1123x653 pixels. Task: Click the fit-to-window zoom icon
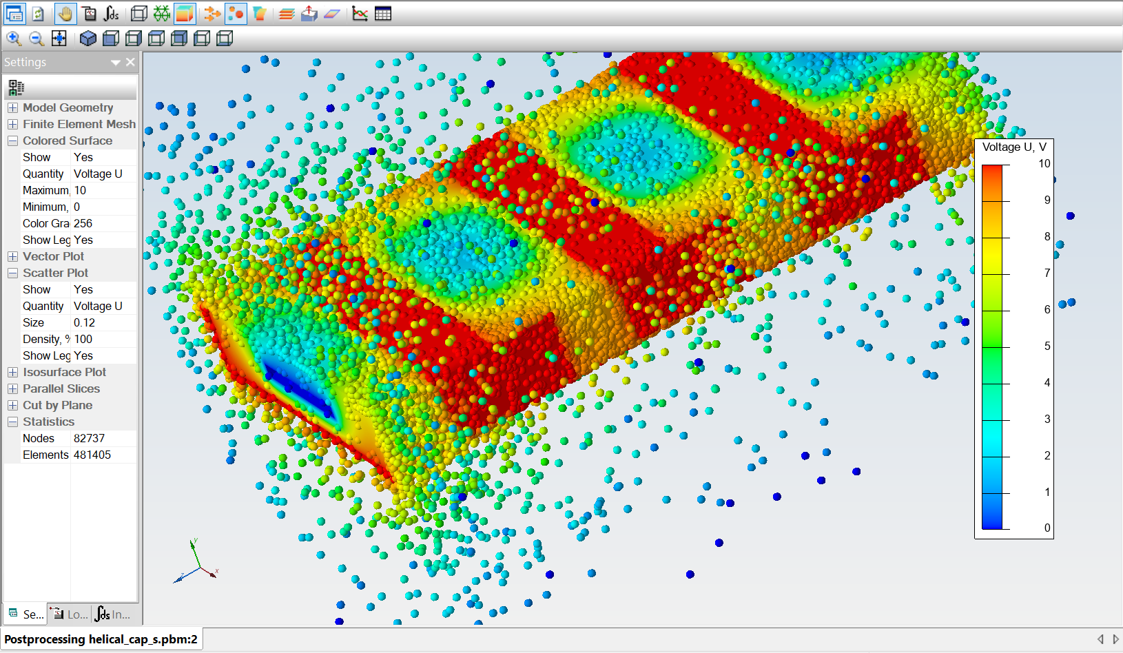[59, 39]
